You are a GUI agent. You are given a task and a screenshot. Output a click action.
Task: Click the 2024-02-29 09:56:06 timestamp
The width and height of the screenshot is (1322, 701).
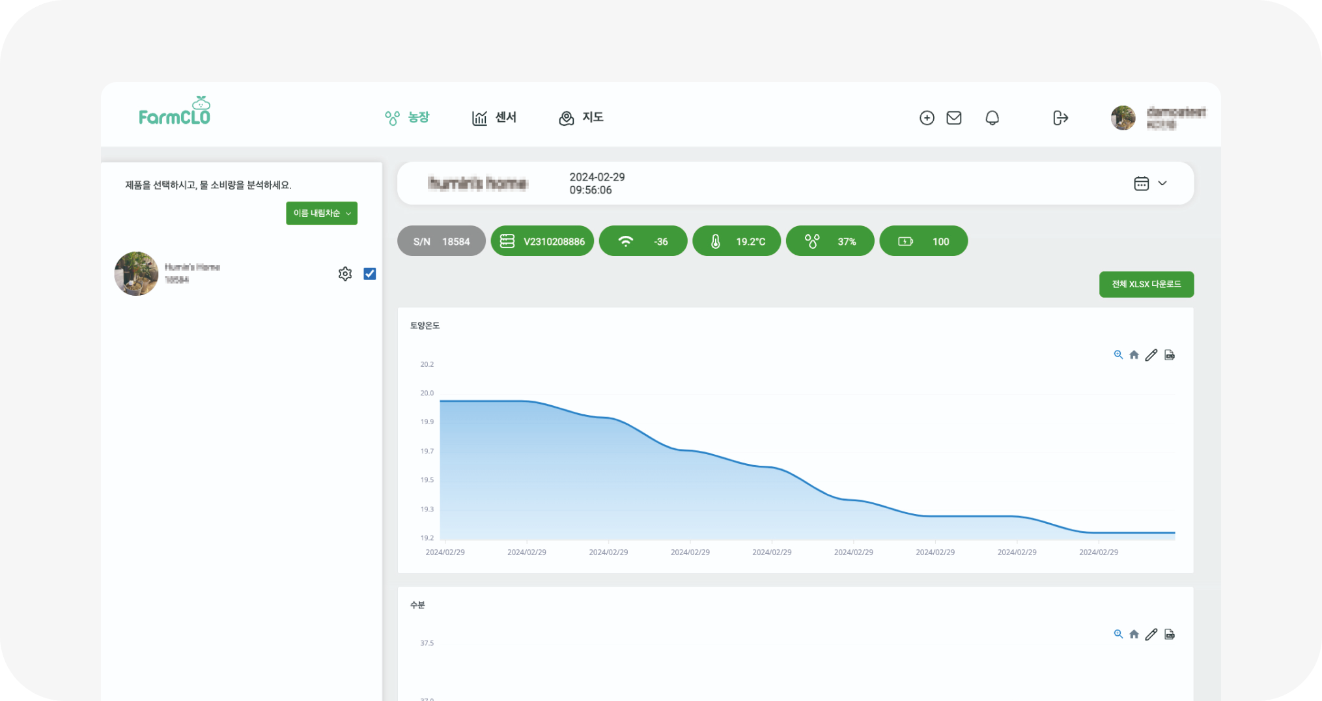597,184
